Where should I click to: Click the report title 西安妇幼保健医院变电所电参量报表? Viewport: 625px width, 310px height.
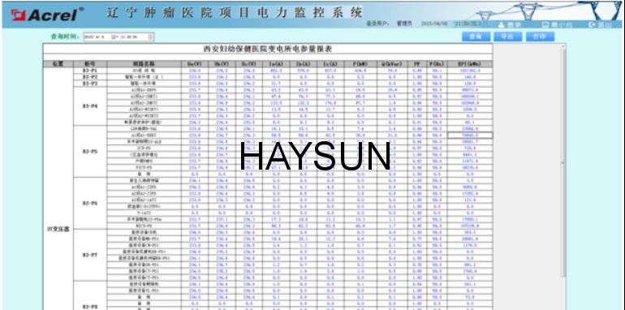click(x=268, y=49)
